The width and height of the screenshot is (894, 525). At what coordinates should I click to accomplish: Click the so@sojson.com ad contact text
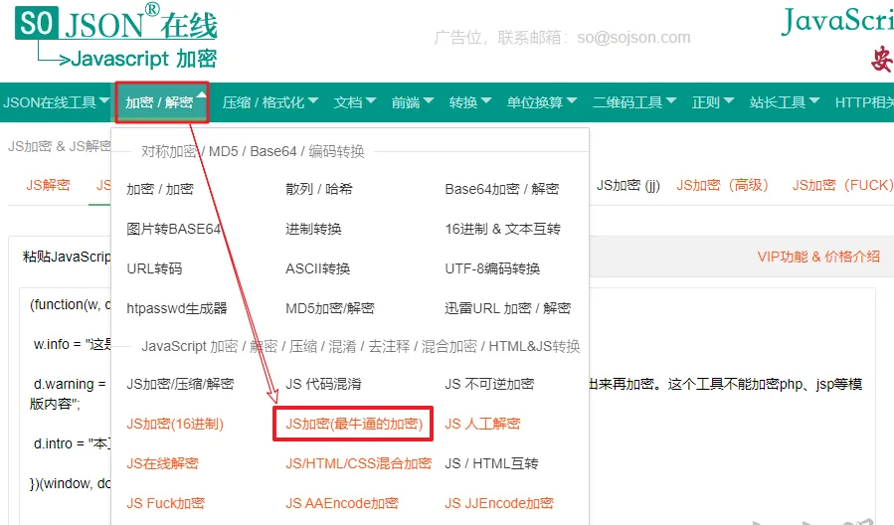633,38
